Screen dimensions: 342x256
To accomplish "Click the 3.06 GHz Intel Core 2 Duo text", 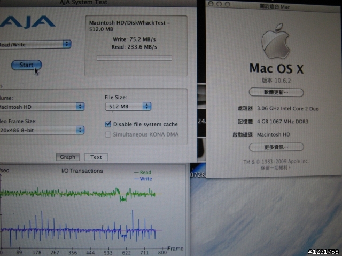I will (287, 109).
